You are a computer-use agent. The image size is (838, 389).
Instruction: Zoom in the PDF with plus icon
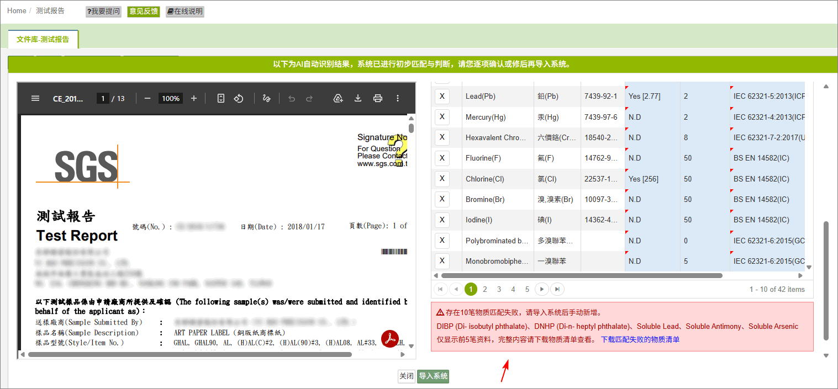tap(194, 98)
